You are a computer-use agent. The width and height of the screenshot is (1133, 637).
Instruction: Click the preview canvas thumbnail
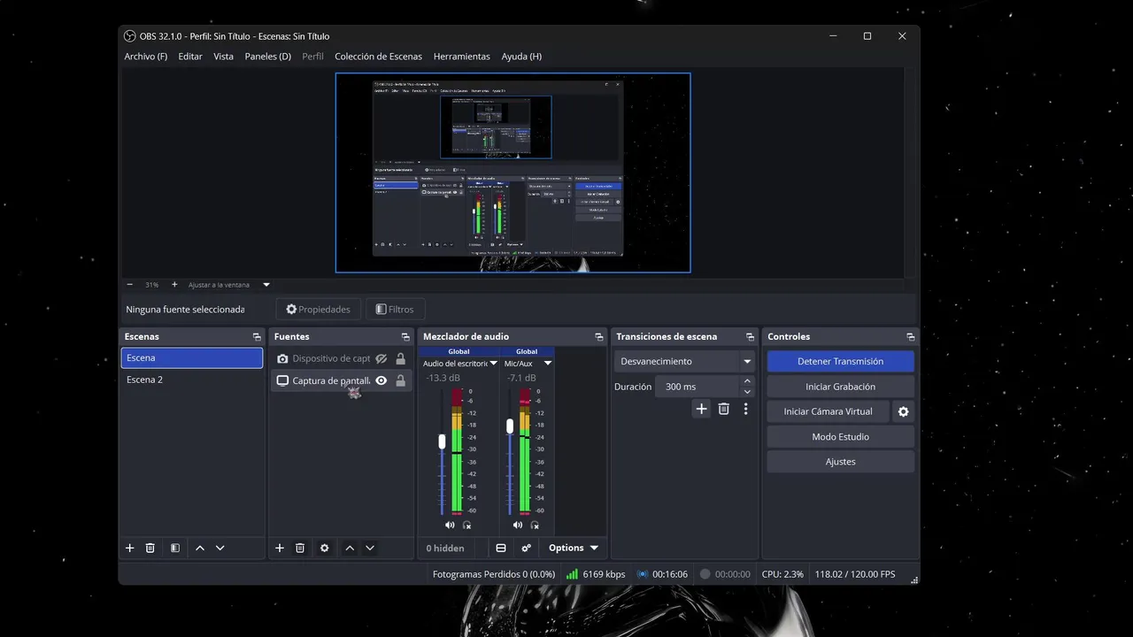click(513, 173)
